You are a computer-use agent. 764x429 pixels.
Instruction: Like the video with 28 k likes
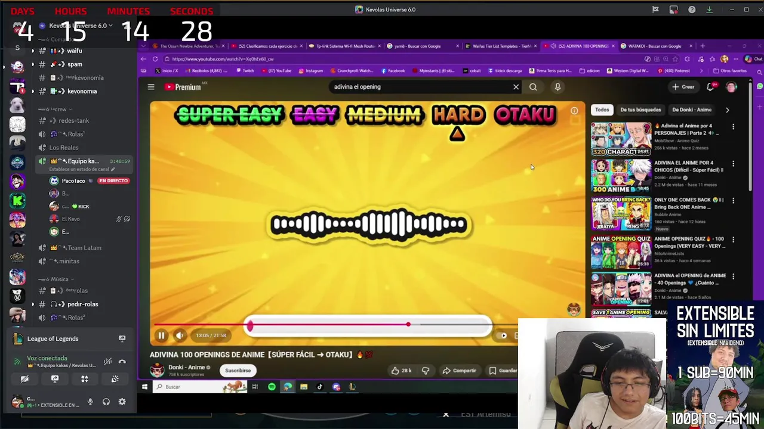[401, 371]
